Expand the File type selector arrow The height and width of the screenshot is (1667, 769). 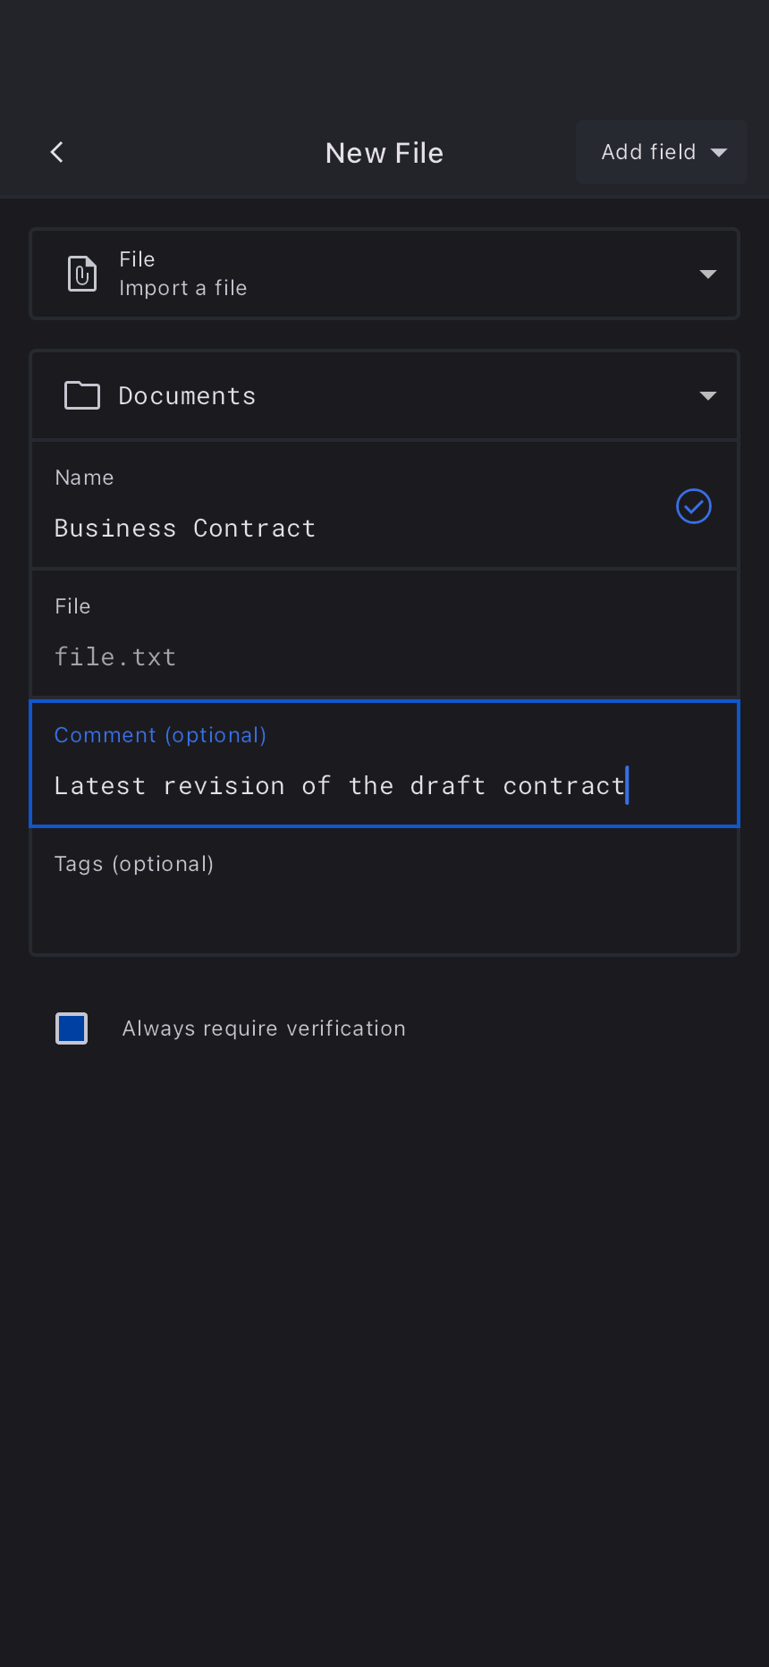(x=708, y=274)
